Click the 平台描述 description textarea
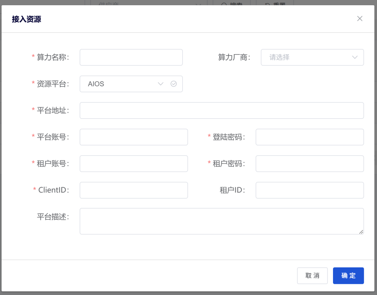This screenshot has height=295, width=377. click(222, 221)
